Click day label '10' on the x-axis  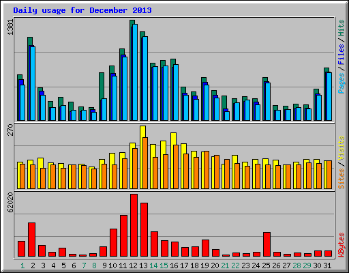pyautogui.click(x=112, y=265)
